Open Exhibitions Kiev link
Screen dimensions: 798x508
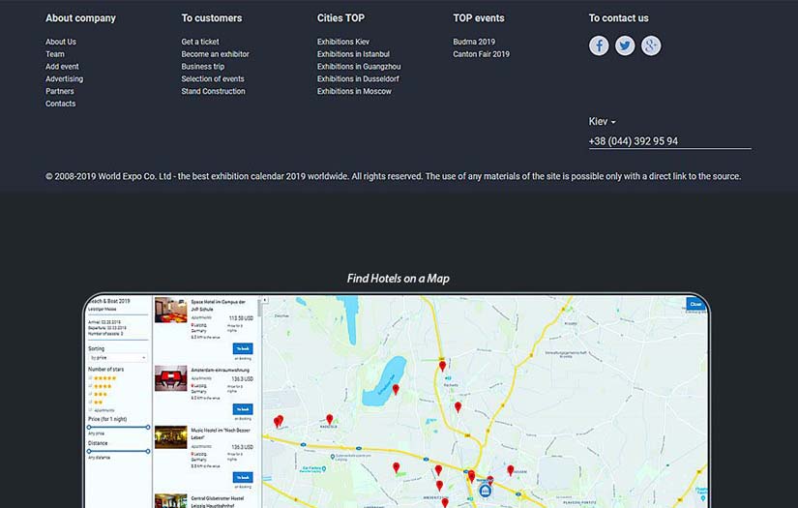(x=343, y=42)
